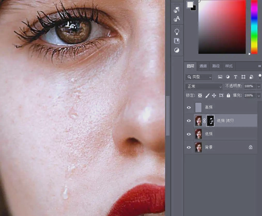
Task: Open the 类型 layer filter dropdown
Action: 199,77
